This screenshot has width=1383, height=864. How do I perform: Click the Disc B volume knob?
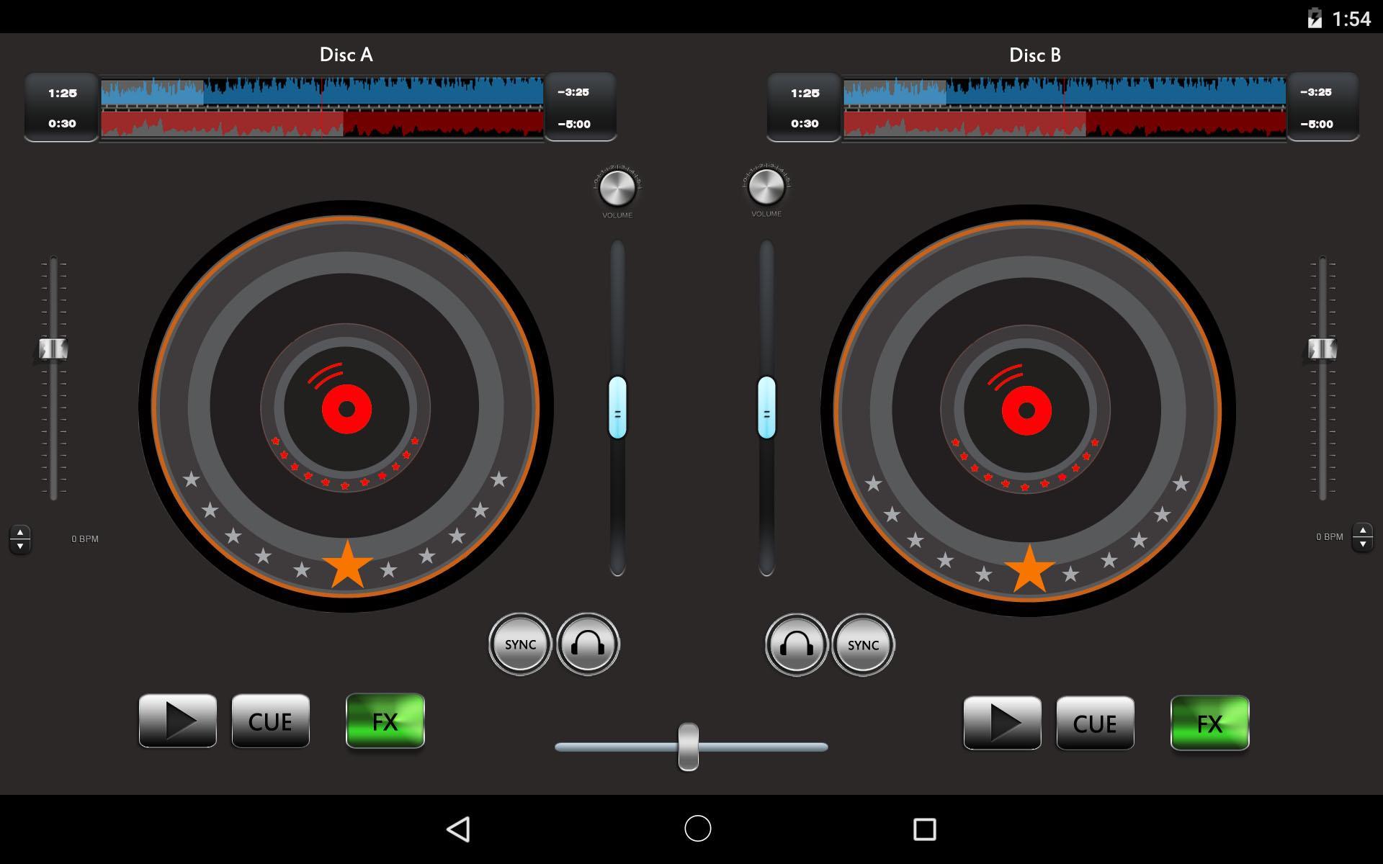tap(766, 186)
